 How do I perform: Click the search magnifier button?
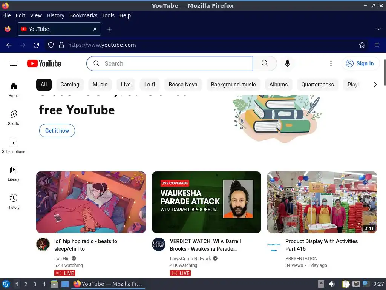[x=265, y=63]
